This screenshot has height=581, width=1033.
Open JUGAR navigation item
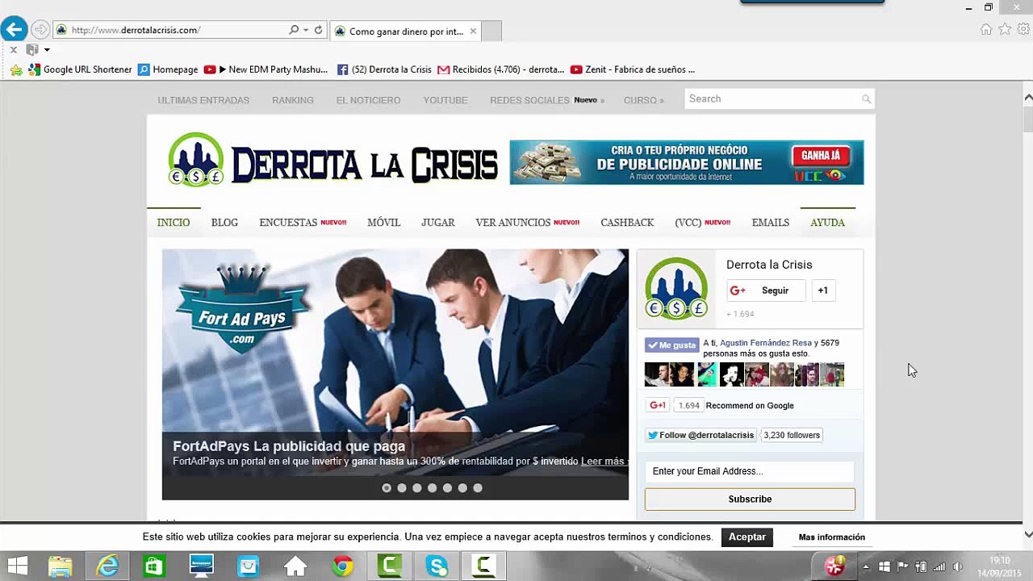(438, 222)
